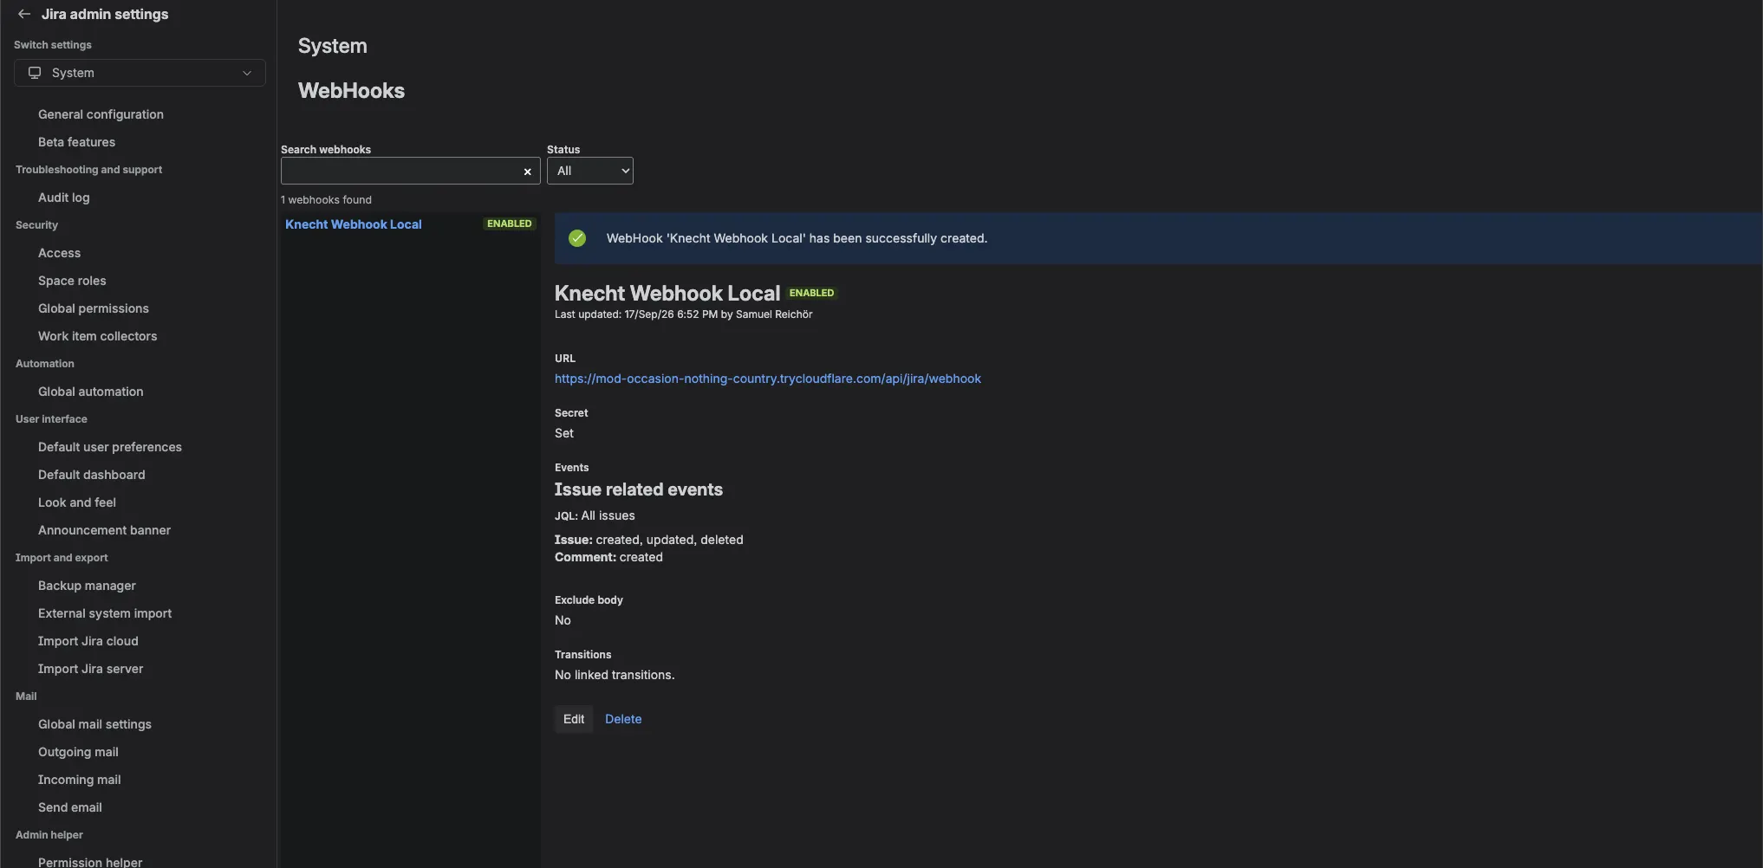Open Beta features page
The image size is (1763, 868).
coord(76,142)
